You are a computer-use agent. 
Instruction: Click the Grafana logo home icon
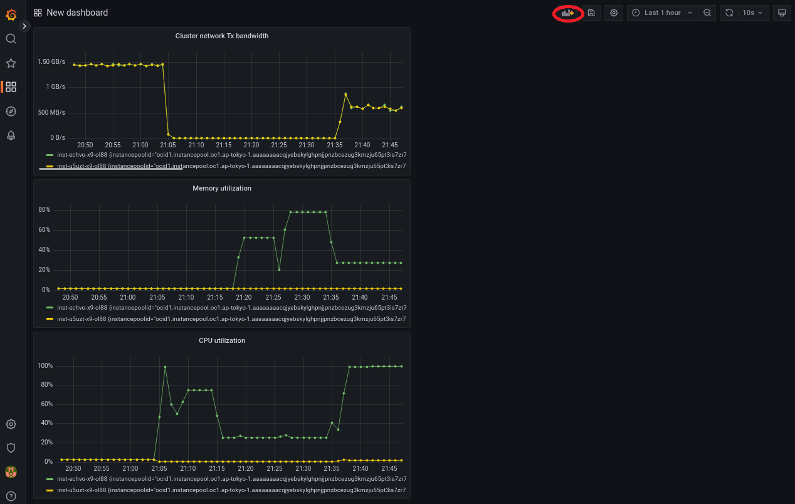point(11,14)
